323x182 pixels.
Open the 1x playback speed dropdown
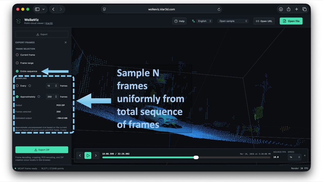294,157
